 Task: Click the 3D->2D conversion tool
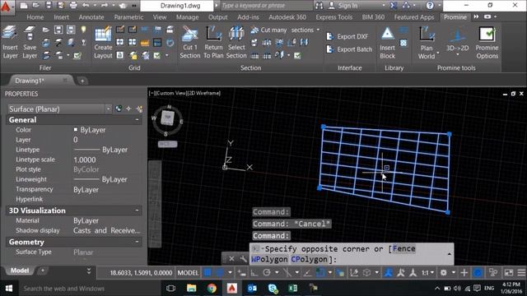[x=457, y=40]
